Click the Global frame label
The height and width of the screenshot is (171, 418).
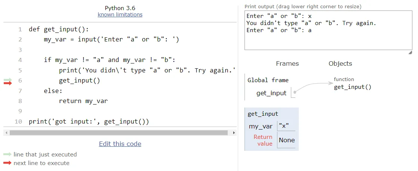268,80
